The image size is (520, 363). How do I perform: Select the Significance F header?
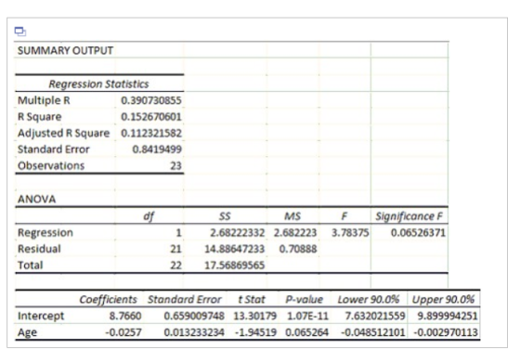pos(409,216)
